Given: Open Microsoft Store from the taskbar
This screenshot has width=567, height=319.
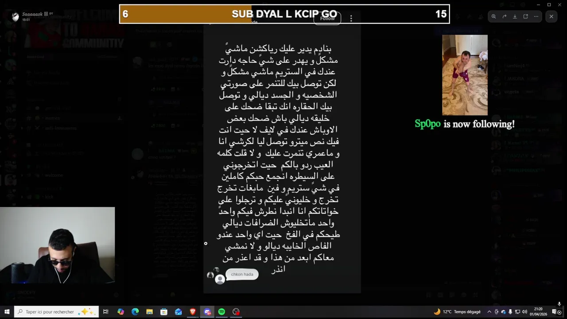Looking at the screenshot, I should (x=164, y=312).
